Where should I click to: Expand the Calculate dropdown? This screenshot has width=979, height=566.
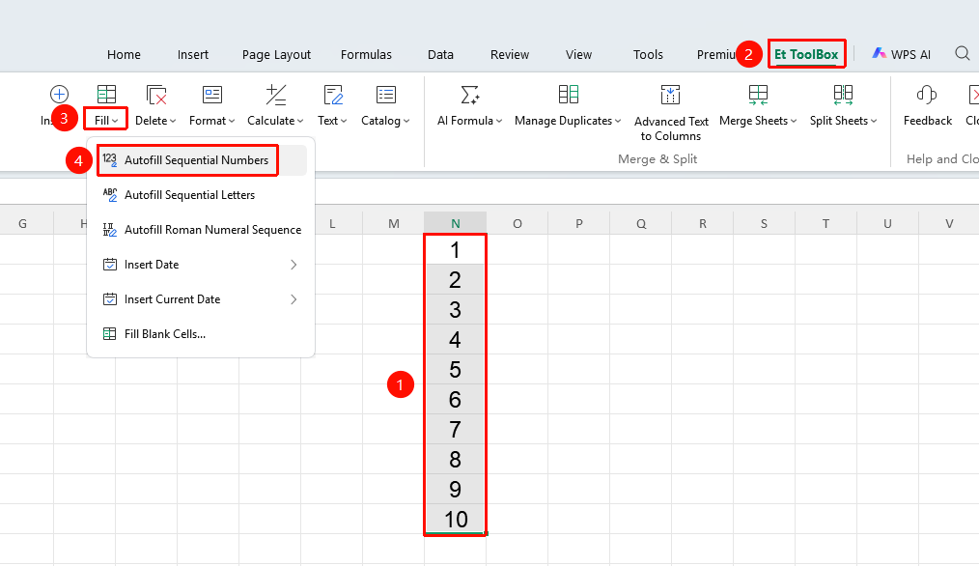pos(300,121)
